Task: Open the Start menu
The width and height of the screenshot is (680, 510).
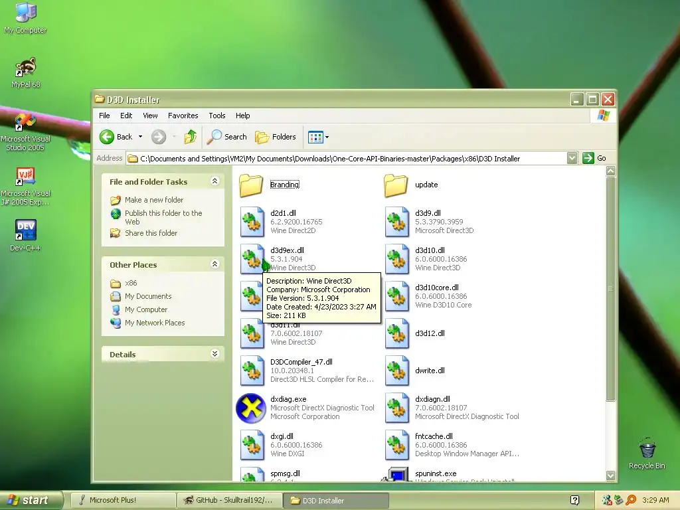Action: pos(31,501)
